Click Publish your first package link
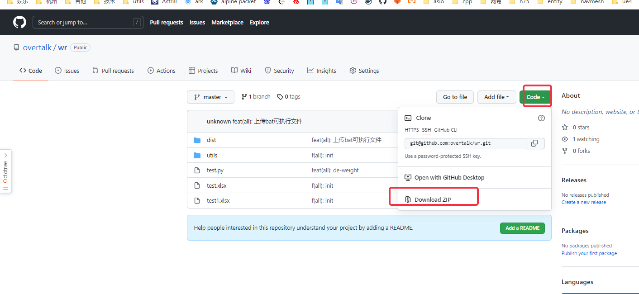Image resolution: width=639 pixels, height=294 pixels. (589, 253)
